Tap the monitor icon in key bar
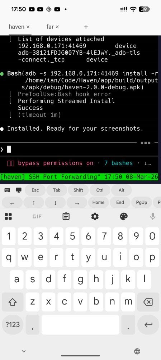The image size is (161, 360). pyautogui.click(x=19, y=190)
